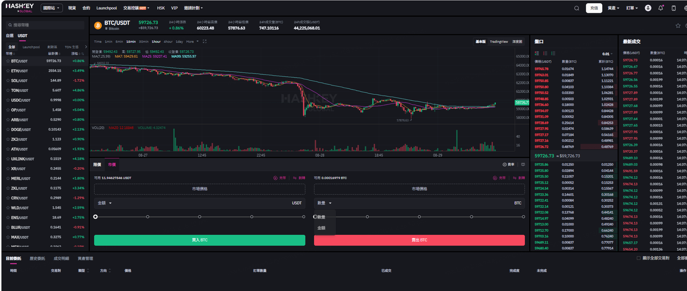
Task: Expand the 邀請計劃 dropdown menu
Action: [x=194, y=8]
